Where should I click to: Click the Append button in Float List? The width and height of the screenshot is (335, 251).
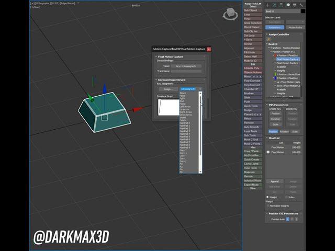[274, 181]
